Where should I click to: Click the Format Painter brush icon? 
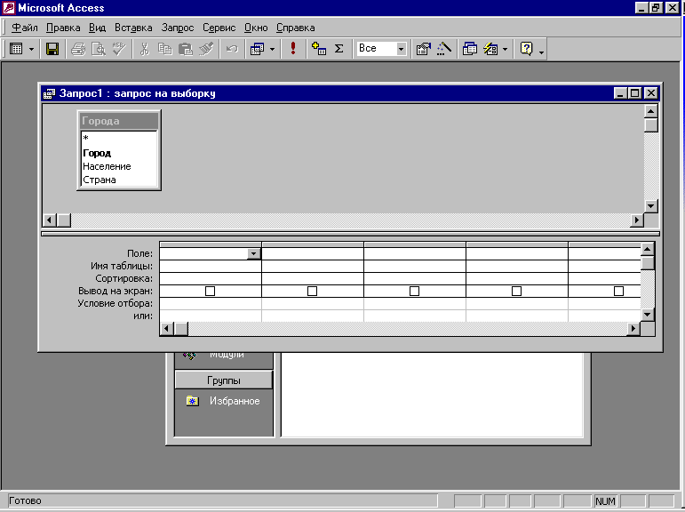click(206, 49)
